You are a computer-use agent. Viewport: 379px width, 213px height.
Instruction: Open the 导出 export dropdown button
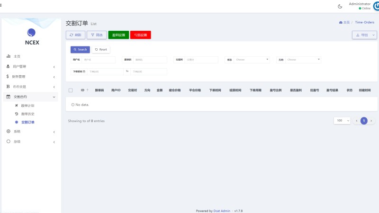click(364, 35)
